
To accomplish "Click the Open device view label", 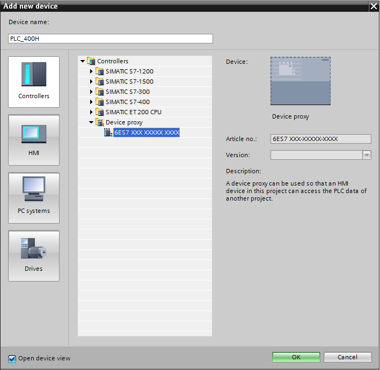I will click(x=45, y=358).
